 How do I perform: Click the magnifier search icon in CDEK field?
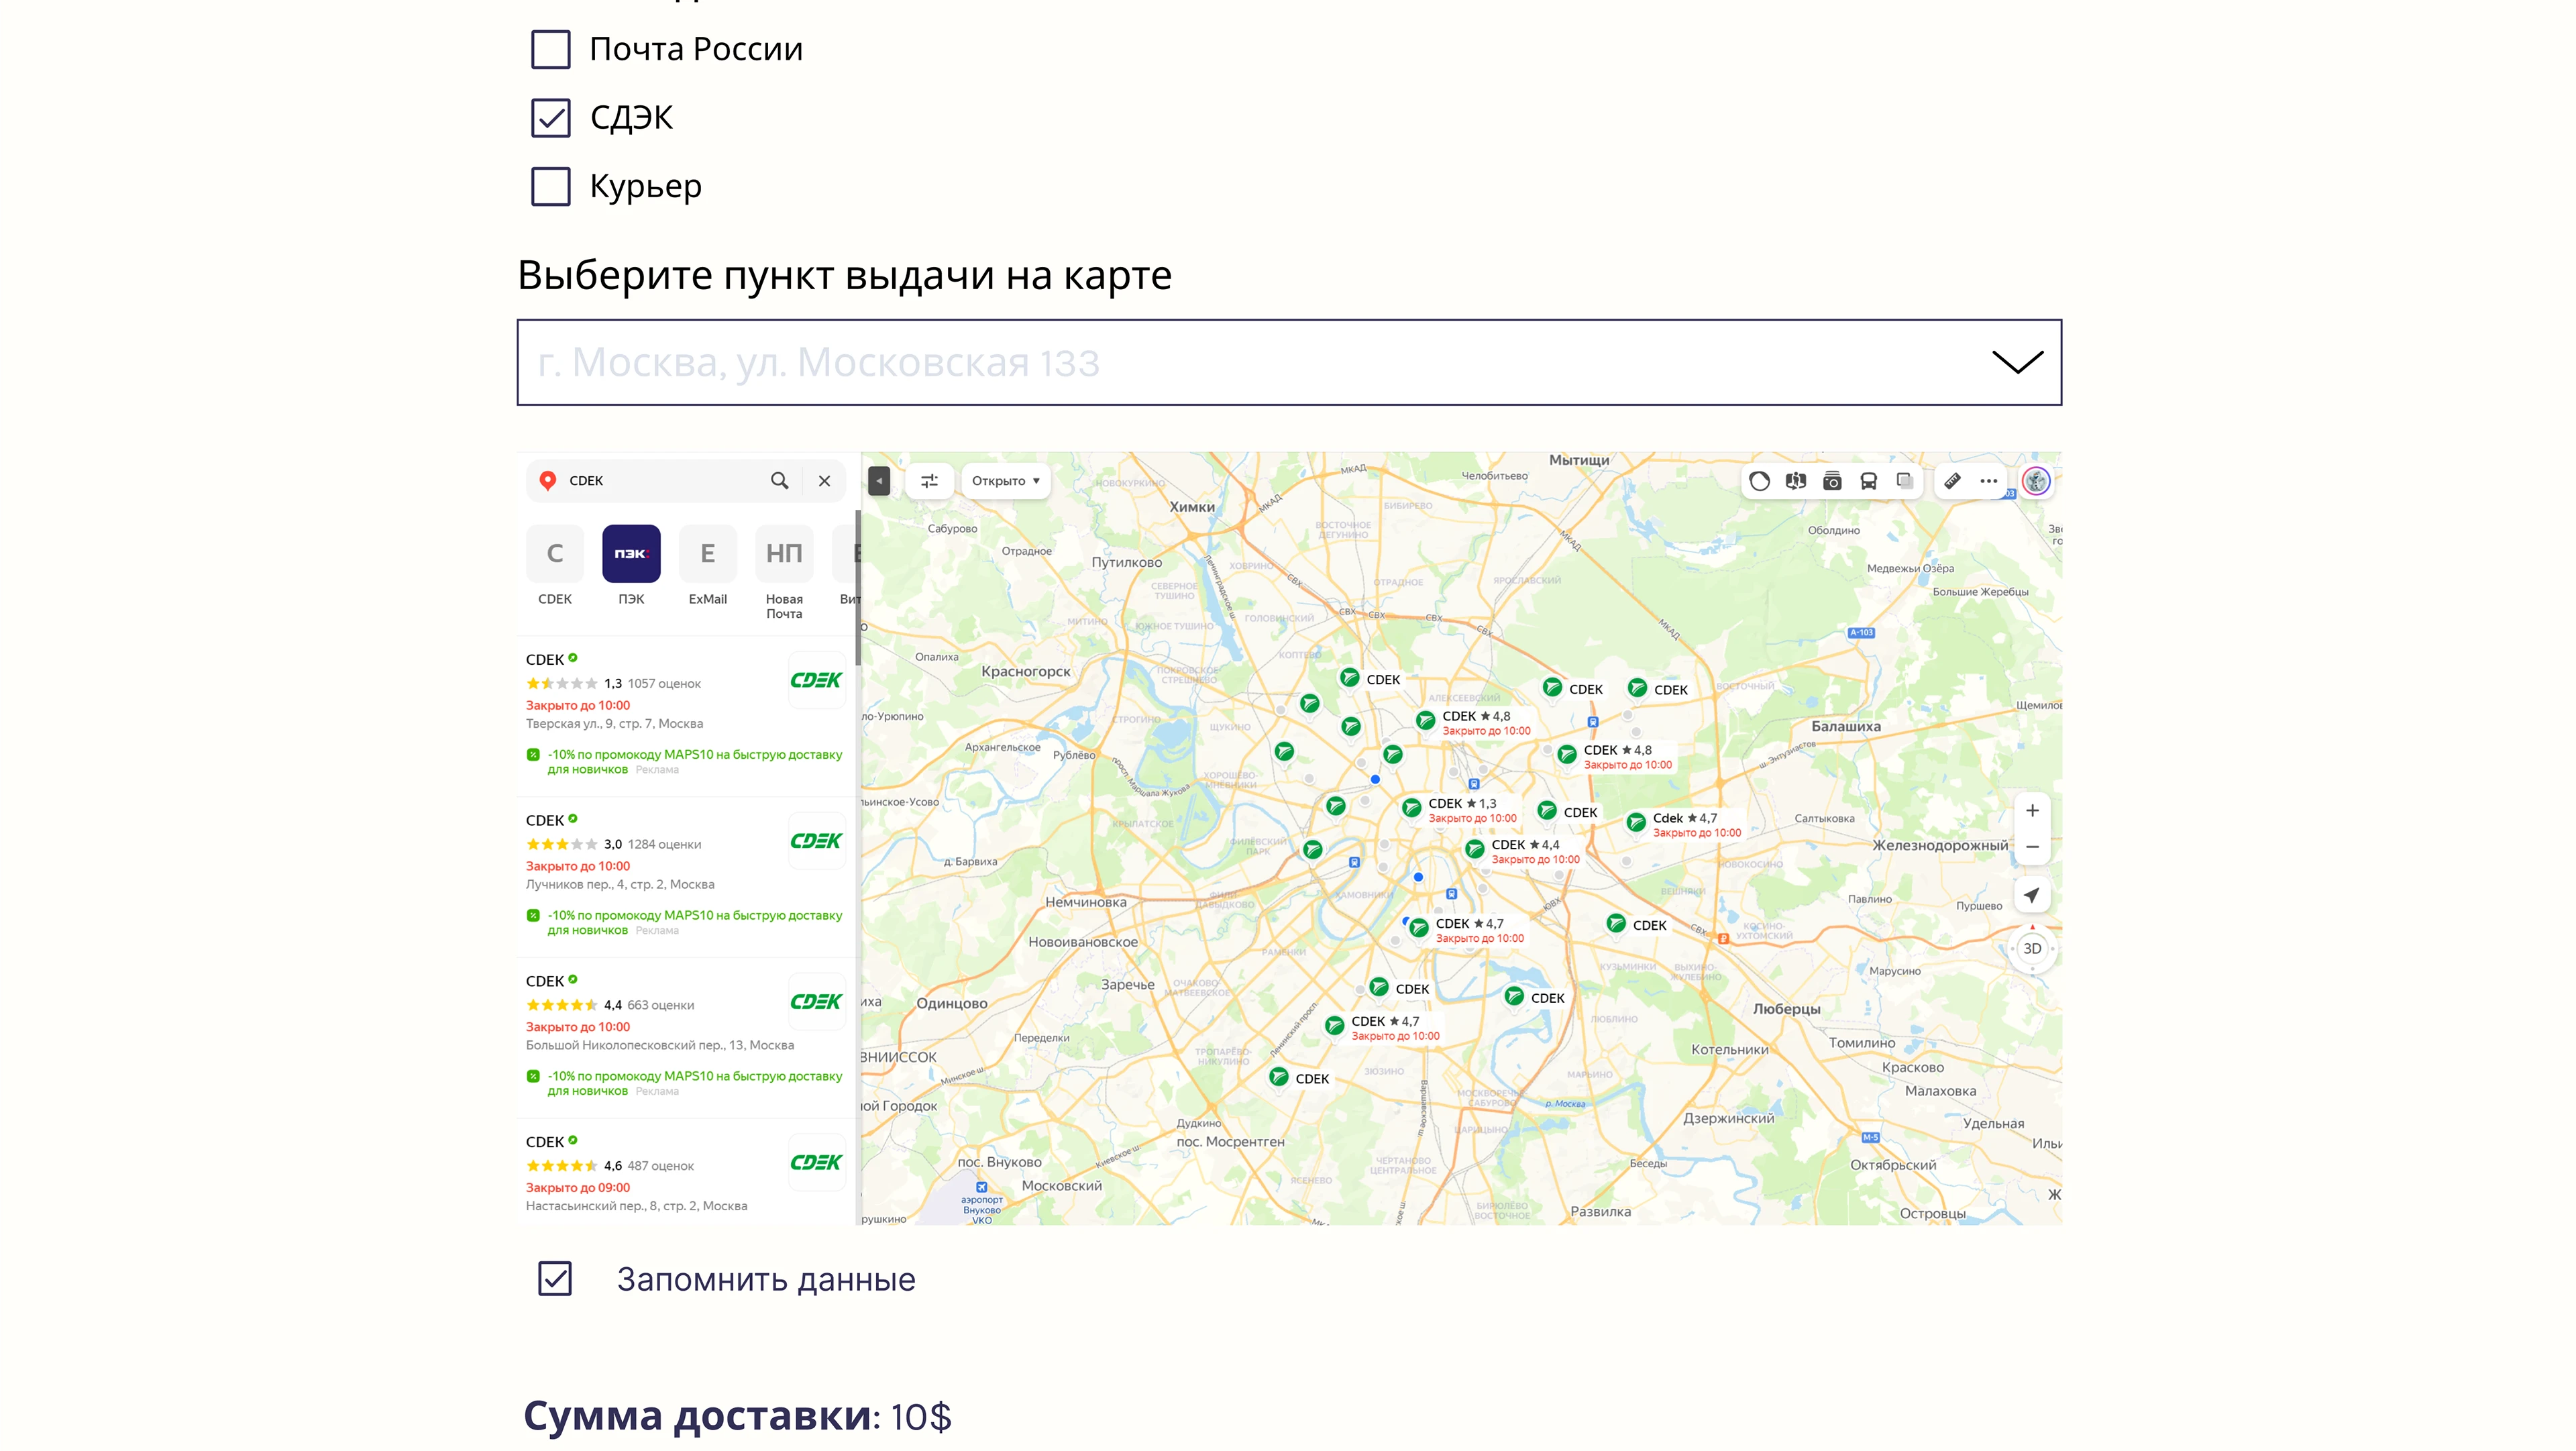pyautogui.click(x=780, y=481)
